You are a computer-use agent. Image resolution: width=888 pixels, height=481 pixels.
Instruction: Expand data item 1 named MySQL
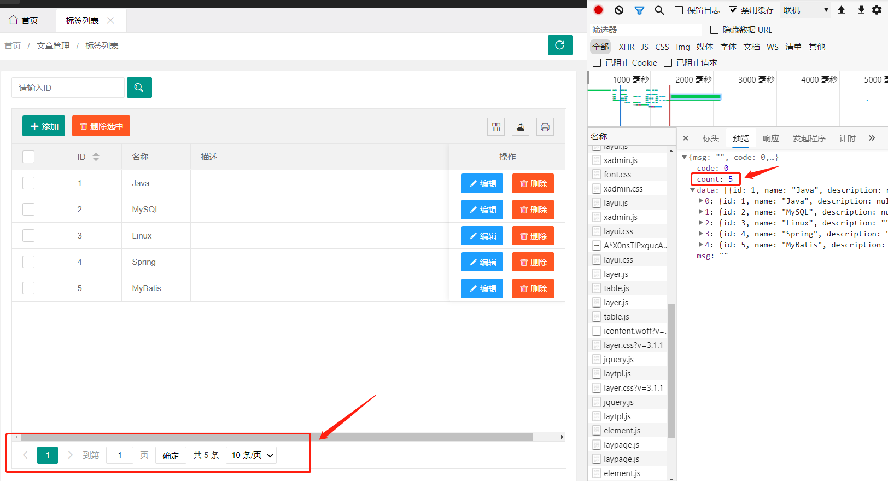(700, 212)
